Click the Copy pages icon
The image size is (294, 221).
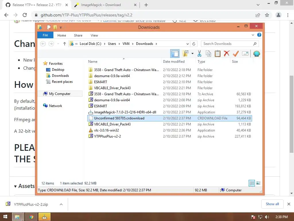208,54
